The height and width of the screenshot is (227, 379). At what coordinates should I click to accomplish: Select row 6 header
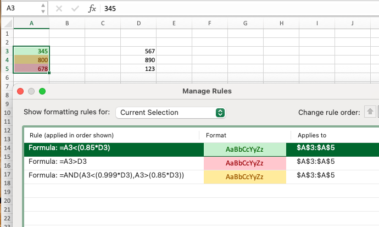(x=7, y=77)
